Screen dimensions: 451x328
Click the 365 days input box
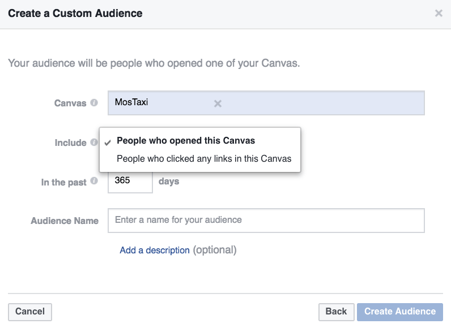coord(130,182)
